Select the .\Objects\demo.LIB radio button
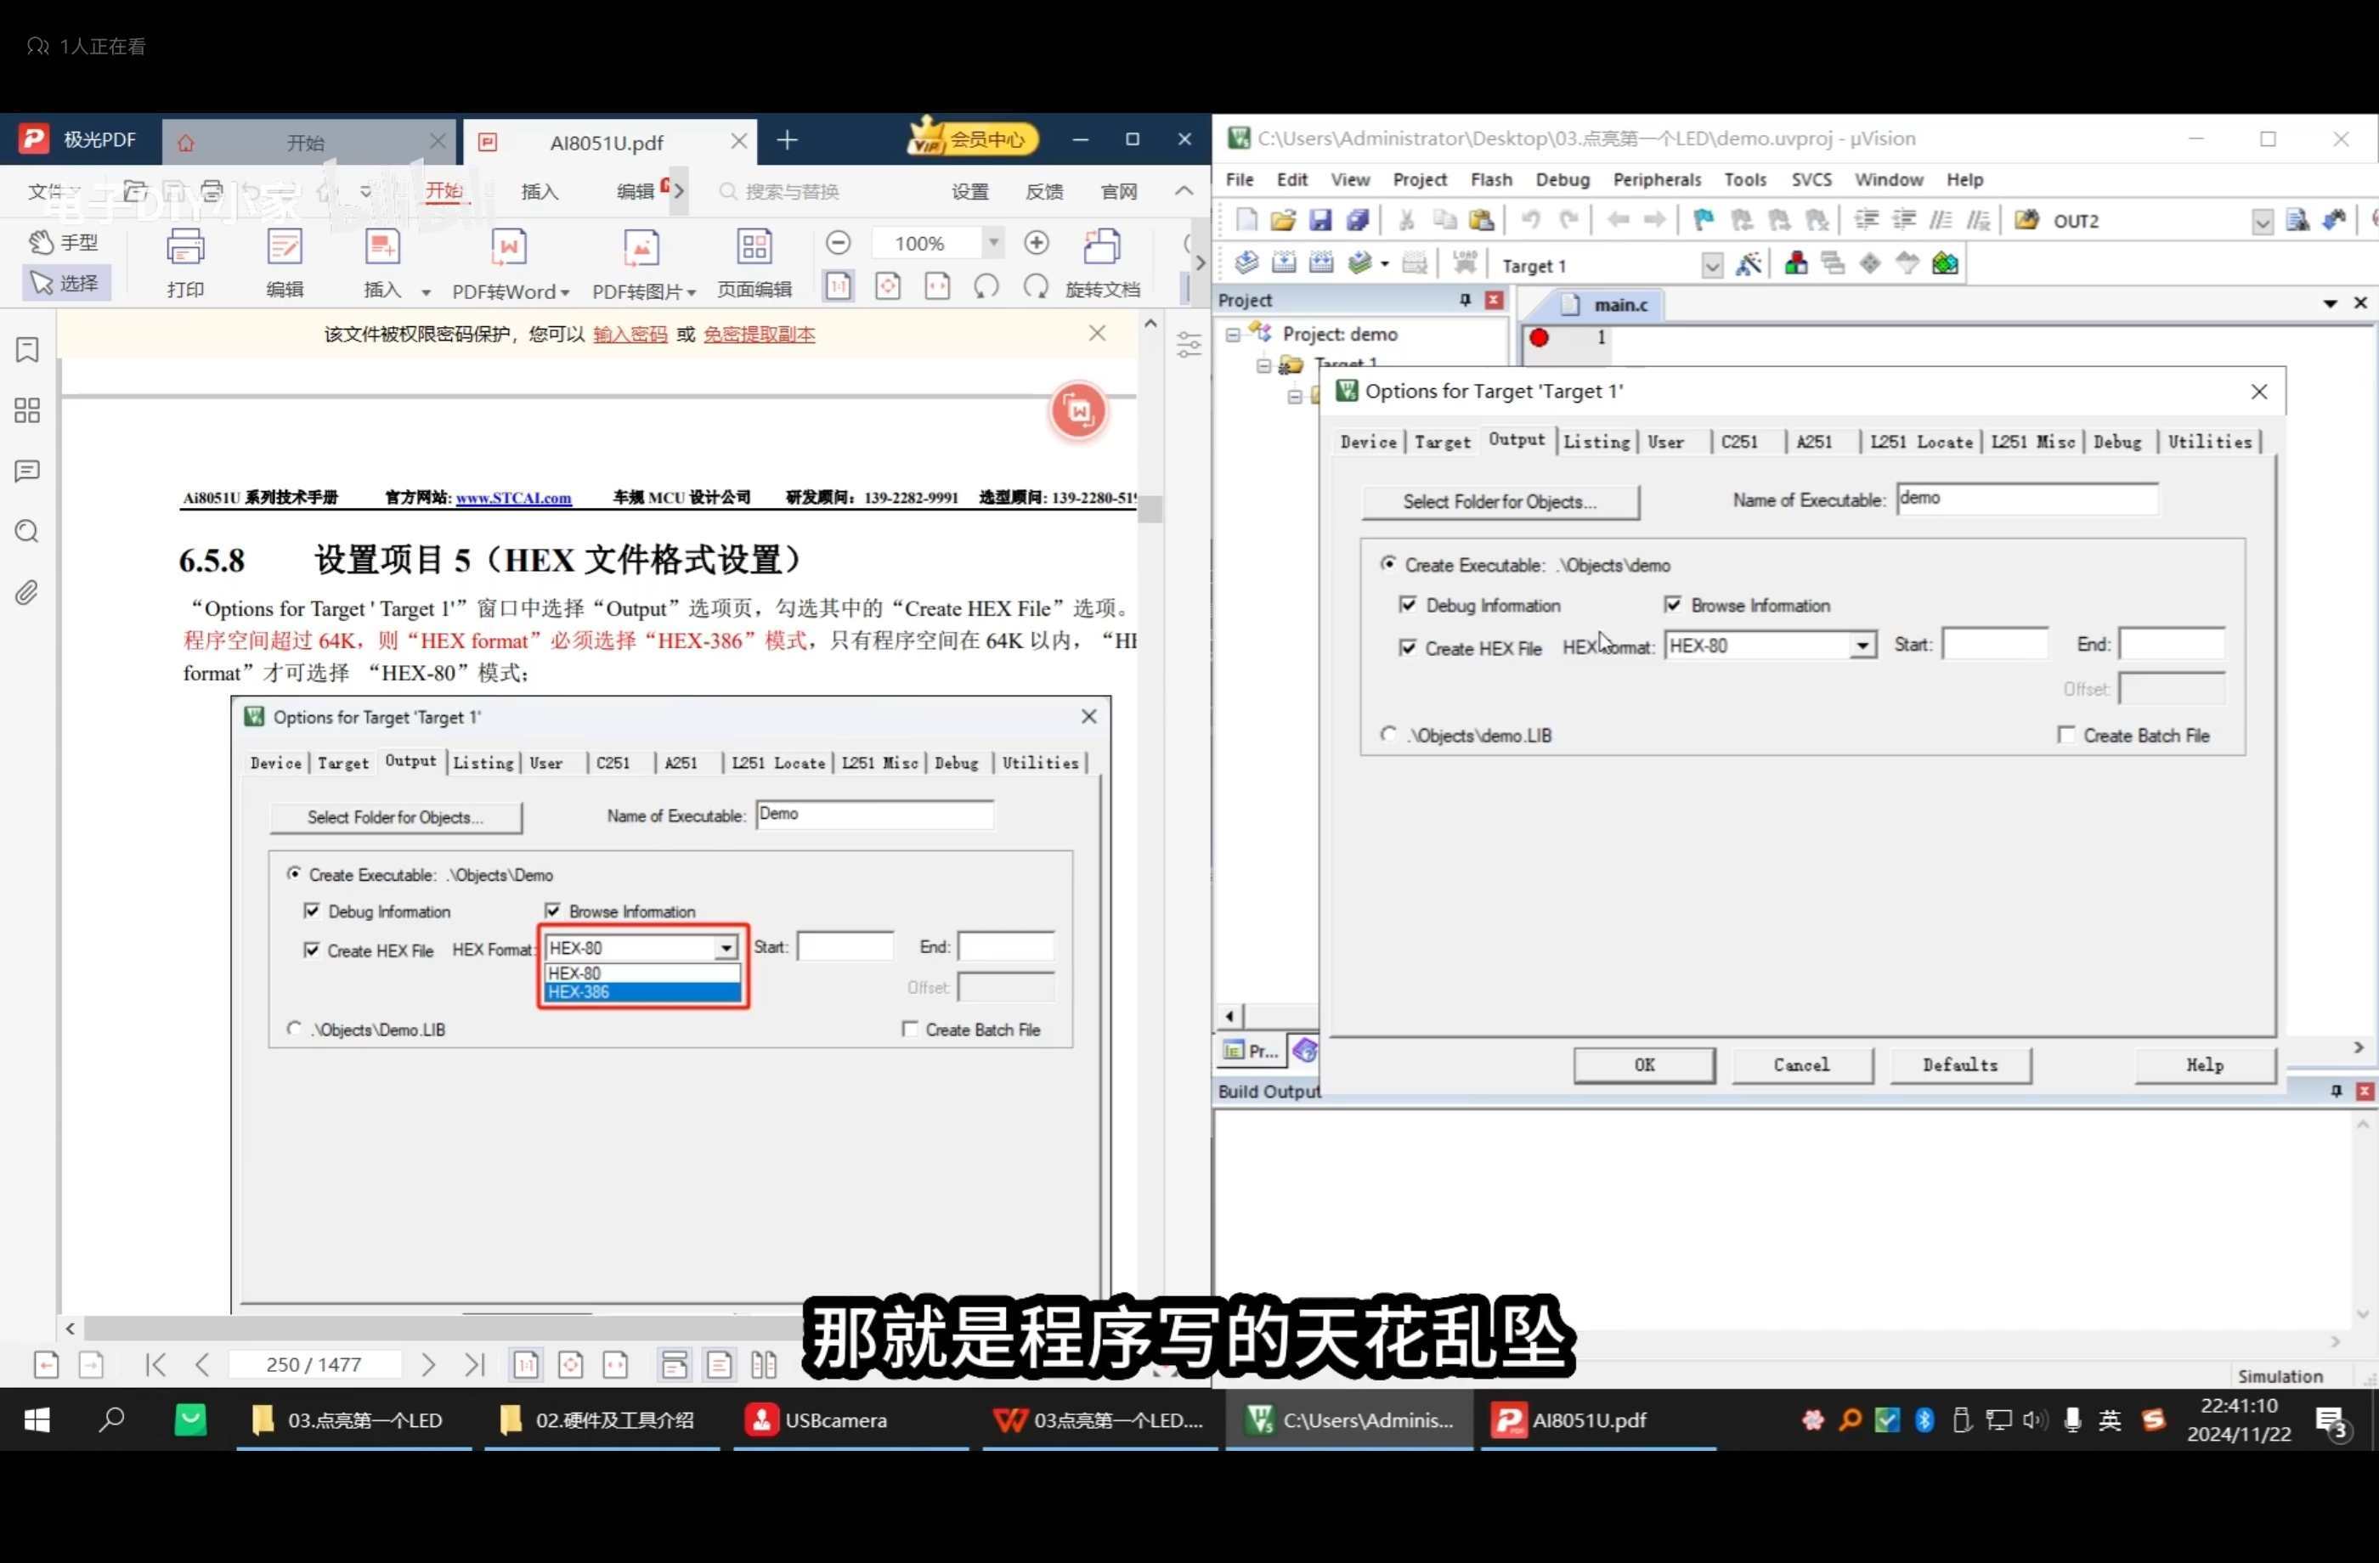The width and height of the screenshot is (2379, 1563). 1389,735
